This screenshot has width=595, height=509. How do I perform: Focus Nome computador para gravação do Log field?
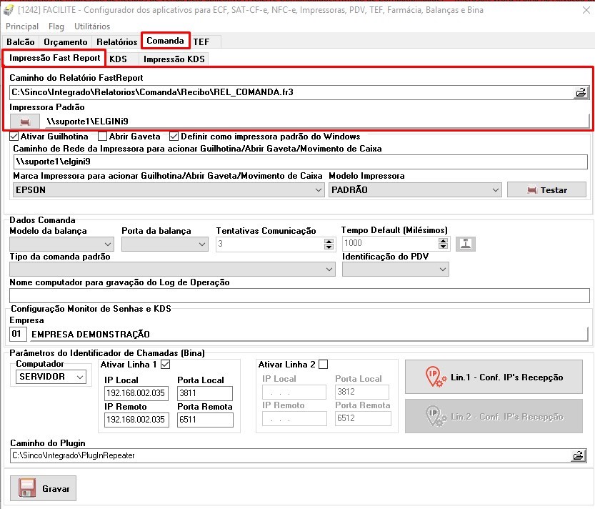point(299,295)
